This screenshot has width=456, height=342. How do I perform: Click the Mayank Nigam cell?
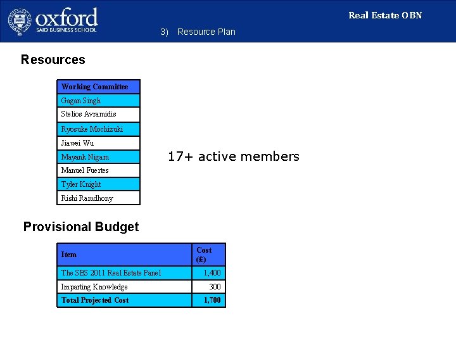click(x=99, y=157)
